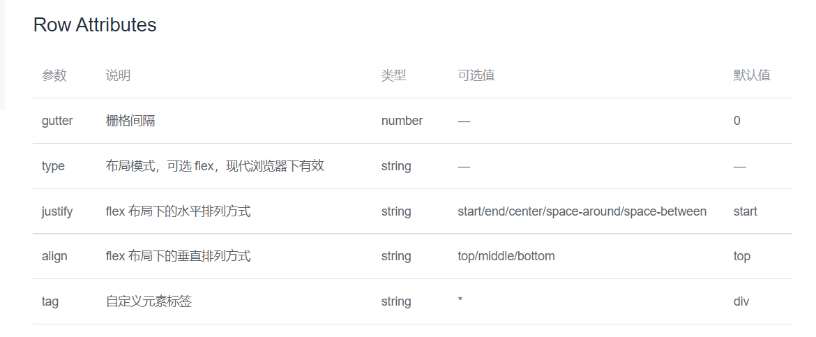The image size is (816, 337).
Task: Select the gutter parameter cell
Action: point(57,121)
